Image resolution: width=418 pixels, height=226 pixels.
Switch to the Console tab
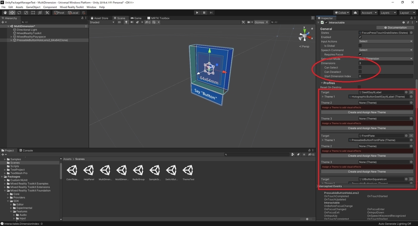[x=26, y=151]
